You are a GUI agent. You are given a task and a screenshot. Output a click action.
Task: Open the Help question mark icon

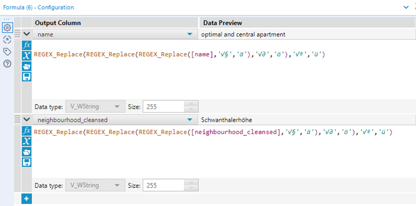click(7, 64)
